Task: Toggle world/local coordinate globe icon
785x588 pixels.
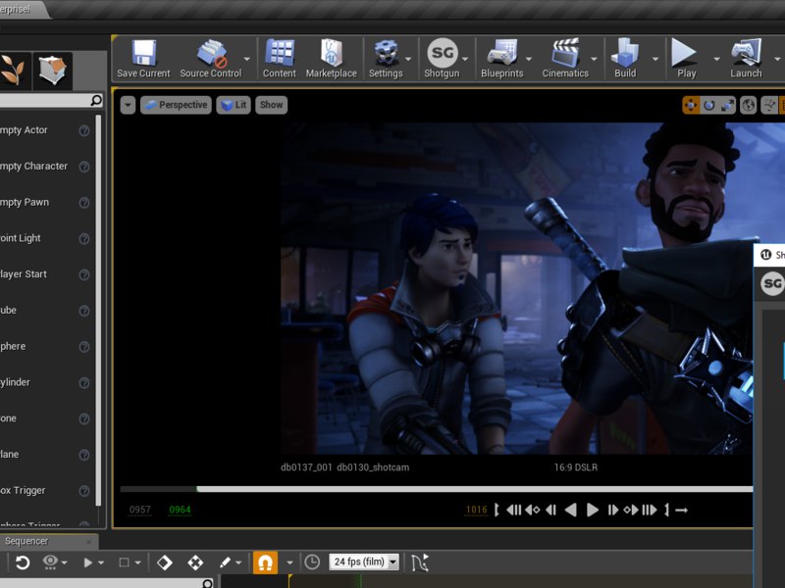Action: tap(748, 105)
